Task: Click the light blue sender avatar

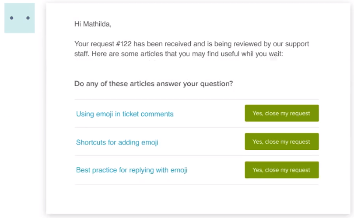Action: [19, 18]
